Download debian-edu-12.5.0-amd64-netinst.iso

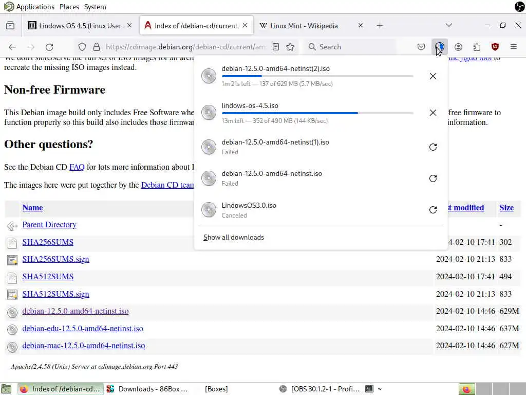point(83,329)
